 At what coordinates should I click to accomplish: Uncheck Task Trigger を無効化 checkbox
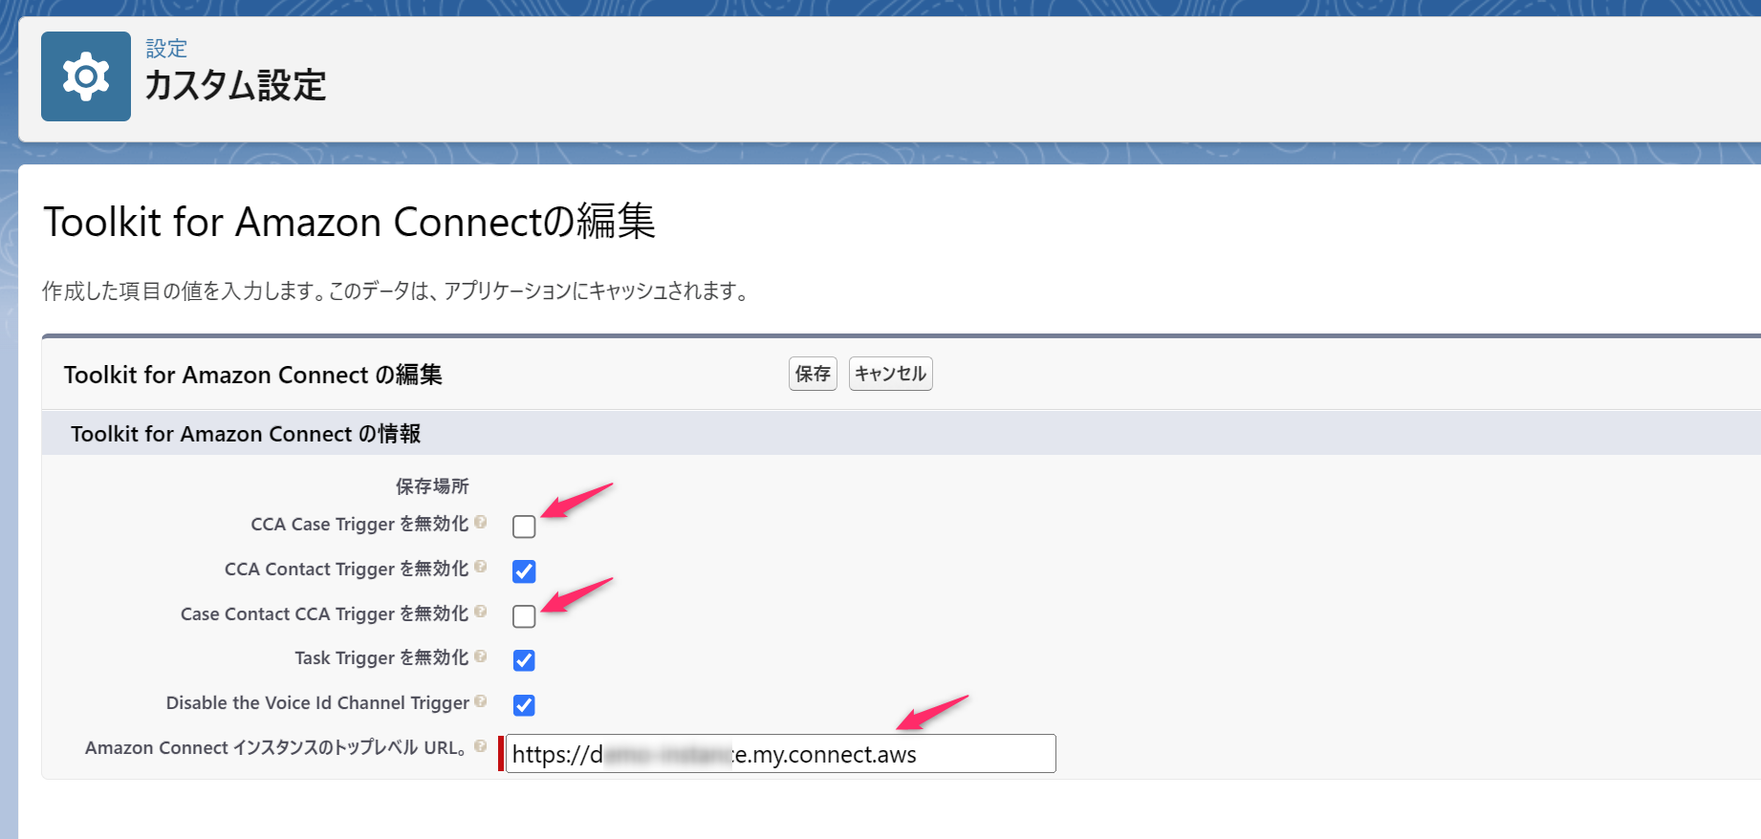click(x=524, y=660)
